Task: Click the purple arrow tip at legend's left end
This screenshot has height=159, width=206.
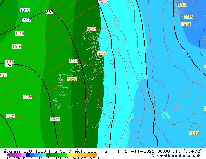Action: pyautogui.click(x=7, y=155)
